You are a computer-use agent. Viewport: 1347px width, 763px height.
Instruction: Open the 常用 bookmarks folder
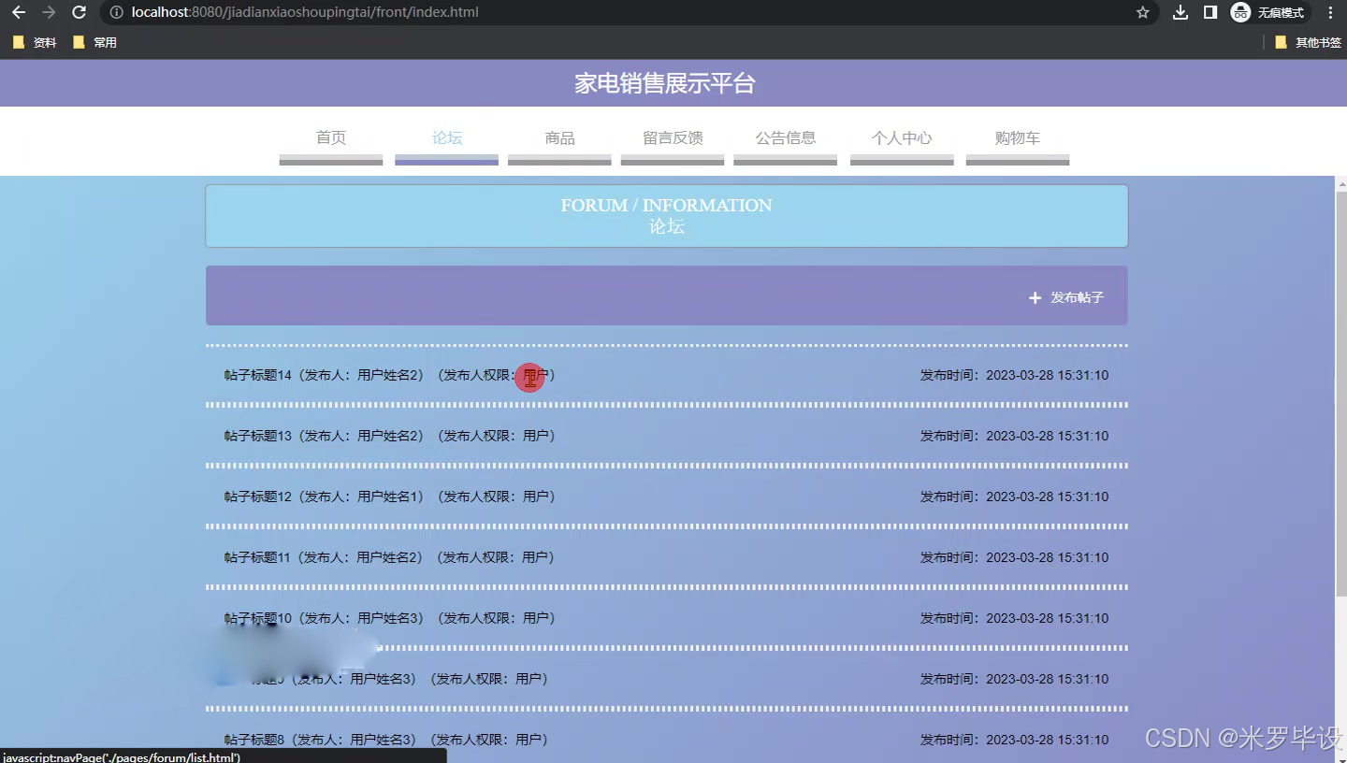[96, 41]
